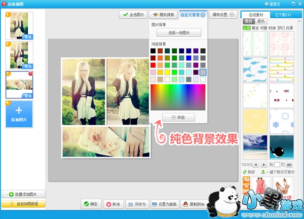The width and height of the screenshot is (304, 219).
Task: Click 批量添加图片 batch add button
Action: (x=23, y=194)
